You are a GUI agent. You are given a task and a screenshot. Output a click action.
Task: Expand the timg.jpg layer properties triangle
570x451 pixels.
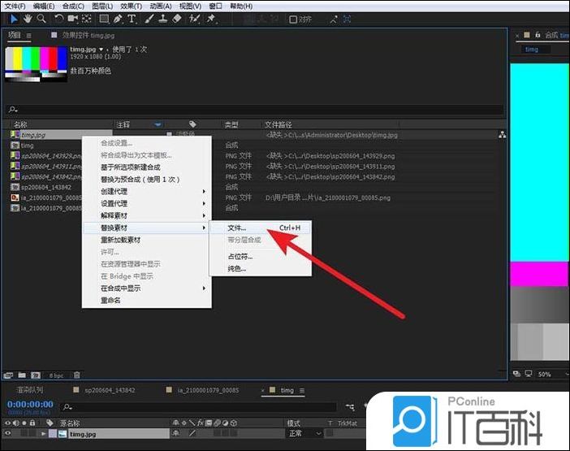(x=43, y=435)
